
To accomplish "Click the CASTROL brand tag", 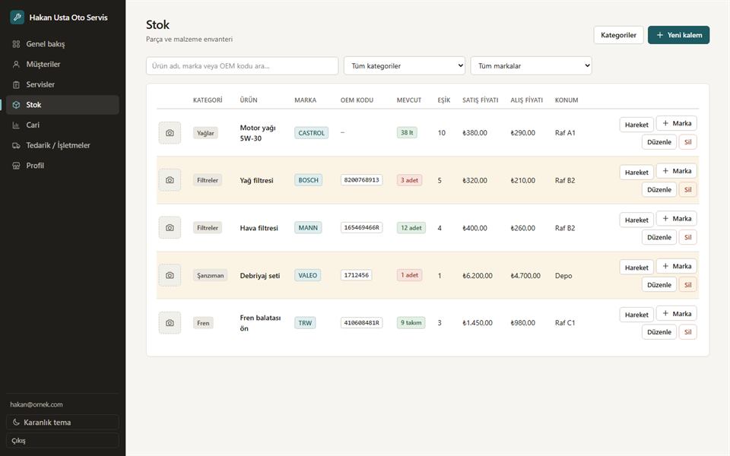I will (x=311, y=133).
